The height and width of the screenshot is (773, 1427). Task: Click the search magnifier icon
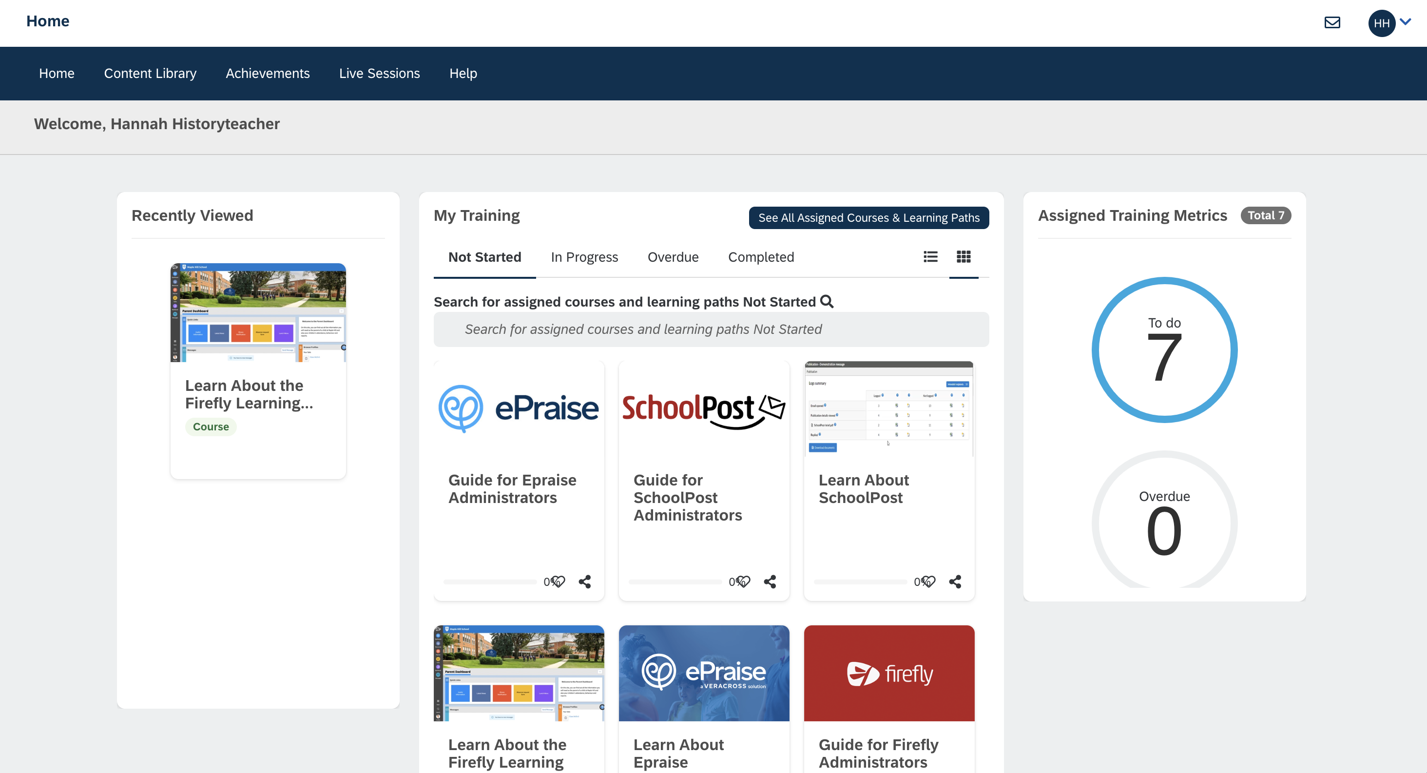pos(827,301)
